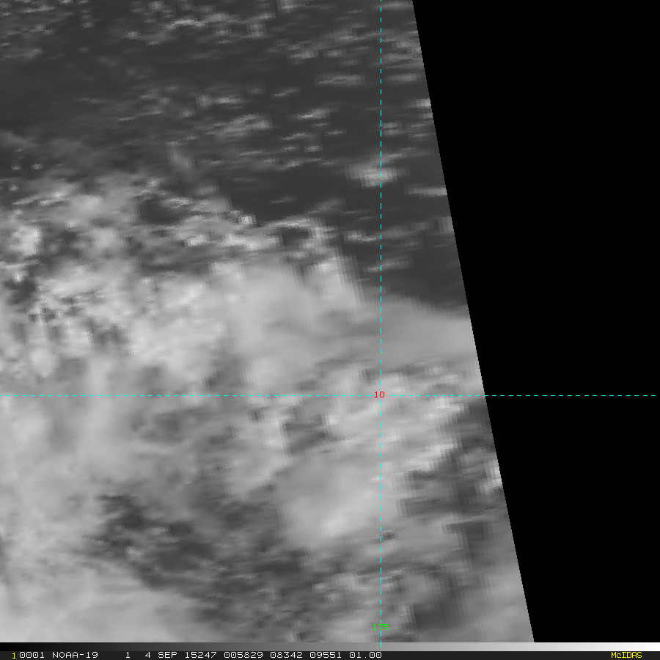Click the band number 1 in status bar
660x660 pixels.
(128, 655)
